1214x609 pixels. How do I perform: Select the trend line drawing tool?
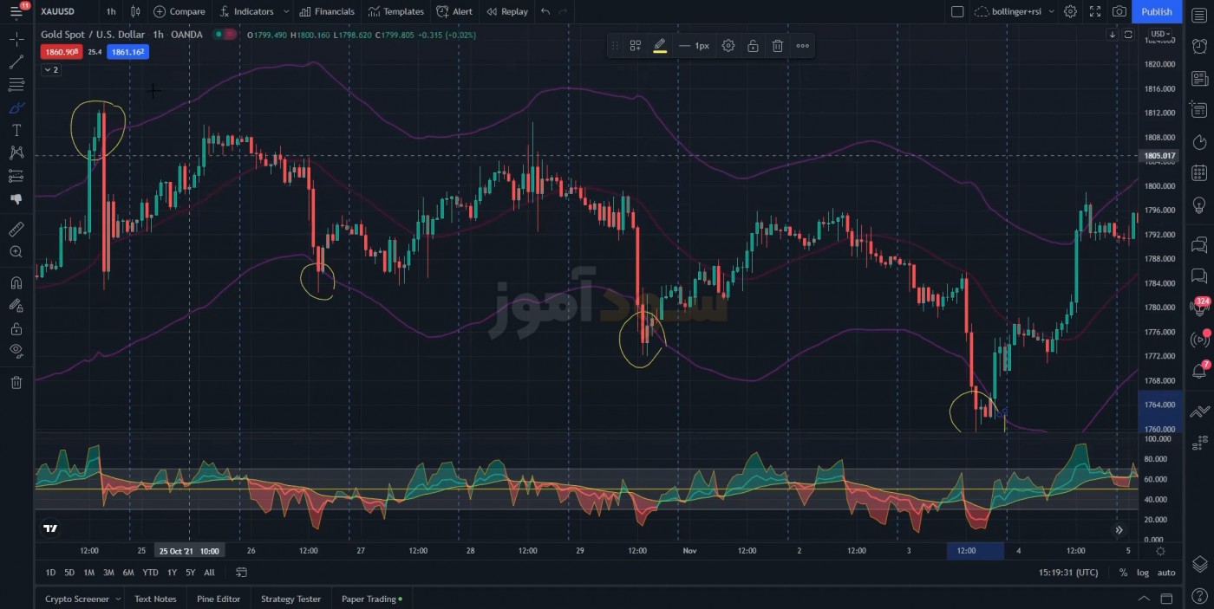[x=16, y=62]
